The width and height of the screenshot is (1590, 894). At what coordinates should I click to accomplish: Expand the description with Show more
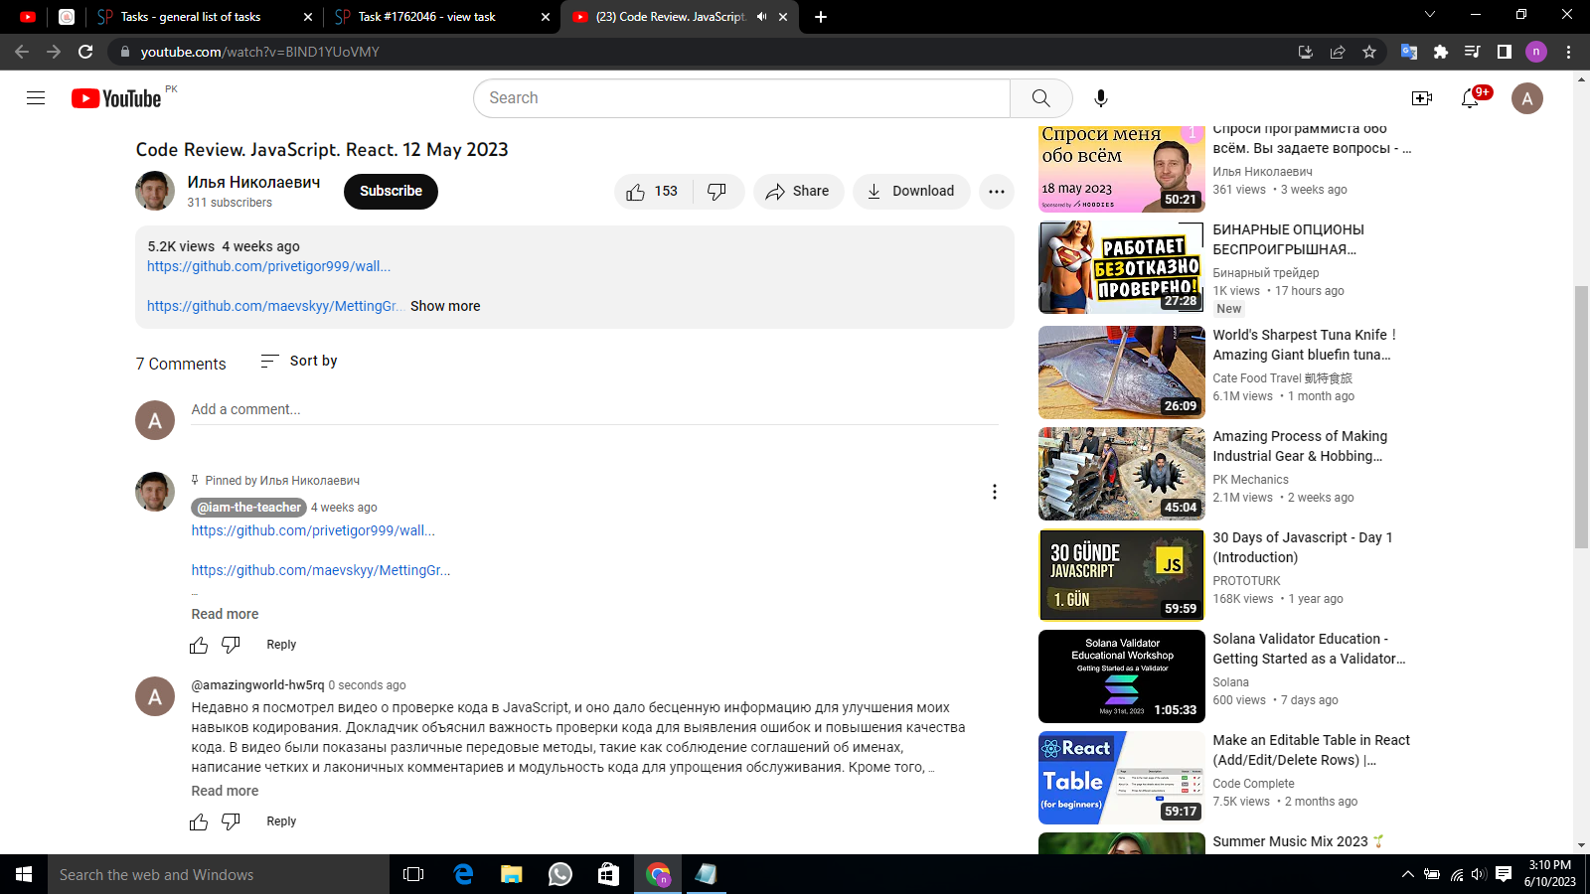(x=445, y=307)
